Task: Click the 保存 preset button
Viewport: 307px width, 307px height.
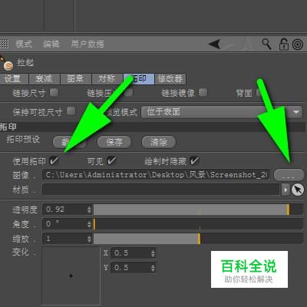Action: click(x=114, y=142)
